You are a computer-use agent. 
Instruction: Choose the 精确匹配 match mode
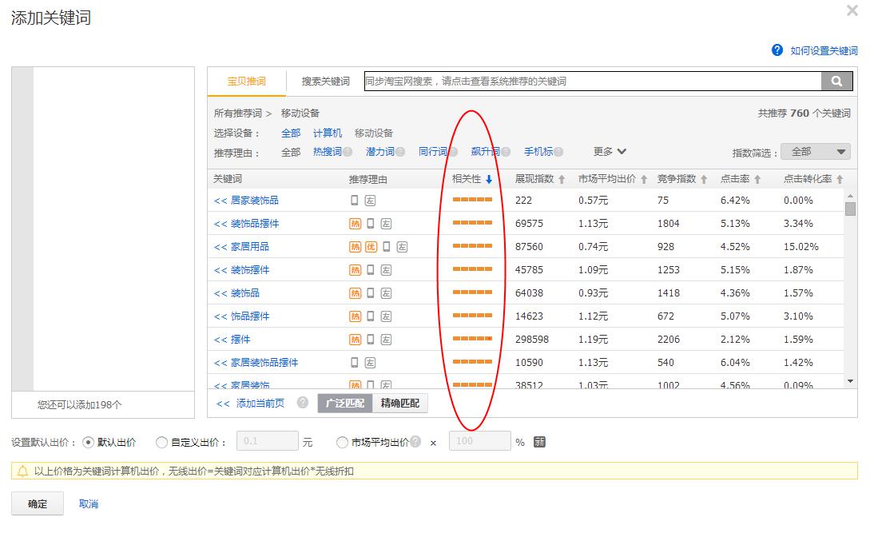(x=400, y=404)
